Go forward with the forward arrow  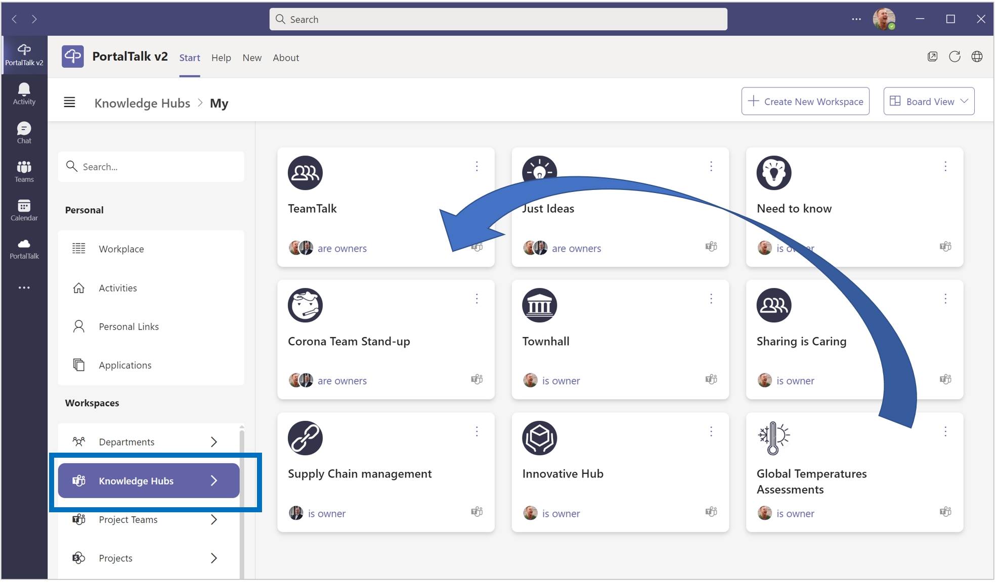(x=34, y=19)
